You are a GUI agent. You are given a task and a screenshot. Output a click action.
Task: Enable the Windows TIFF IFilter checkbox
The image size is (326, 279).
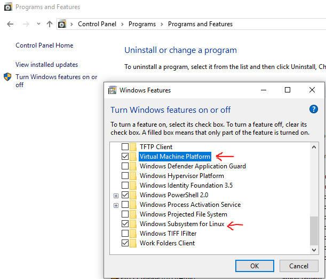(x=125, y=233)
